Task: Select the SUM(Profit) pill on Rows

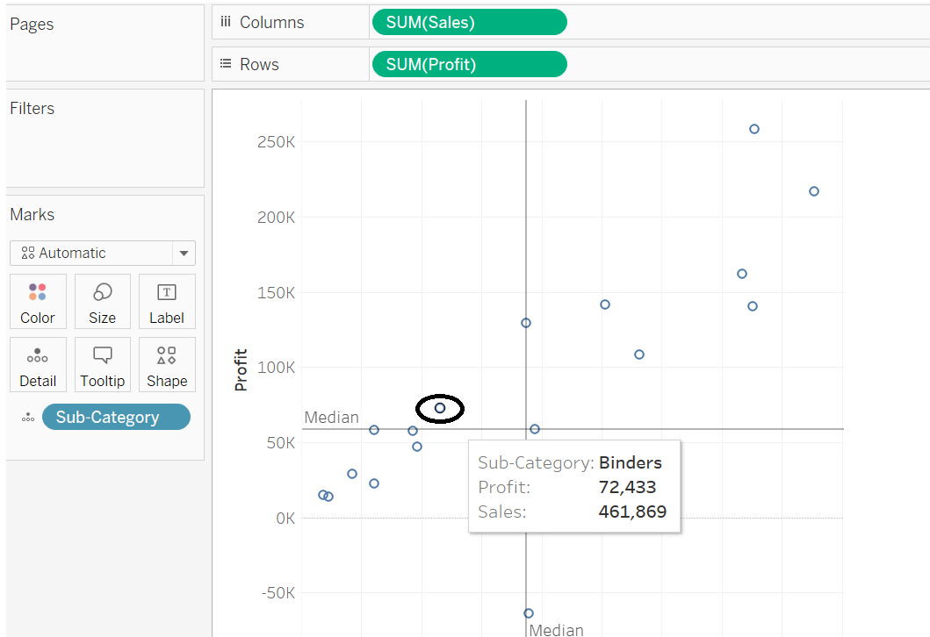Action: (x=469, y=63)
